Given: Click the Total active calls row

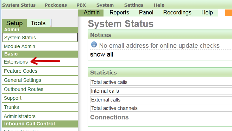Looking at the screenshot, I should pos(161,82).
